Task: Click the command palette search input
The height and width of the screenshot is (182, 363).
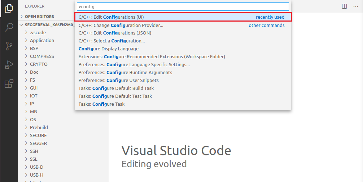Action: [x=183, y=6]
